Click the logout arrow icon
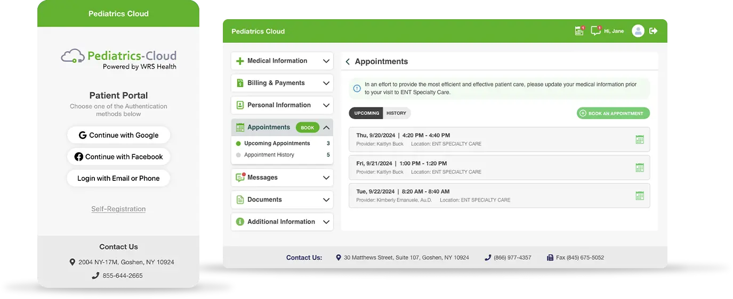This screenshot has height=299, width=733. (654, 31)
